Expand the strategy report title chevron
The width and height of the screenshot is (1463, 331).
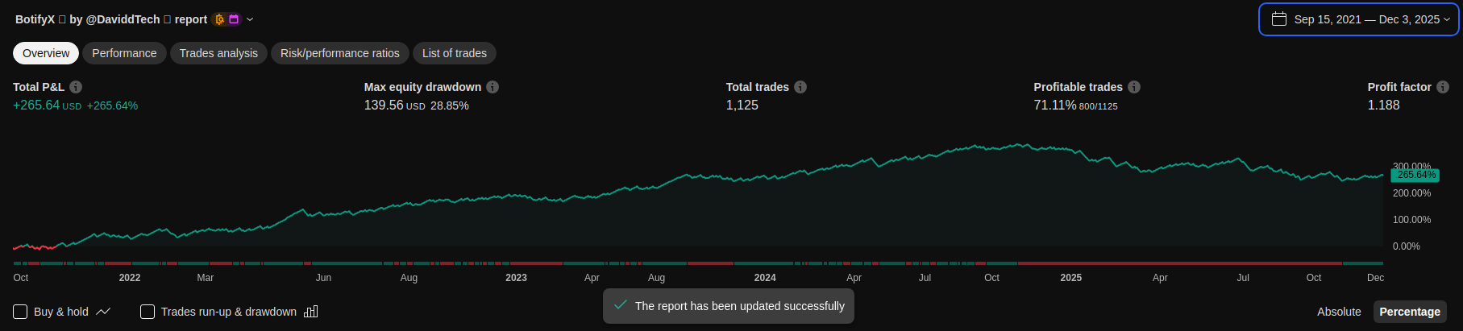(x=250, y=19)
